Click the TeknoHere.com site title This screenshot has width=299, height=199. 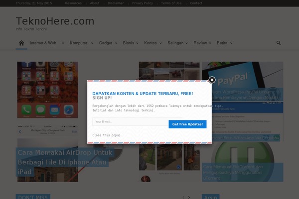pos(55,21)
